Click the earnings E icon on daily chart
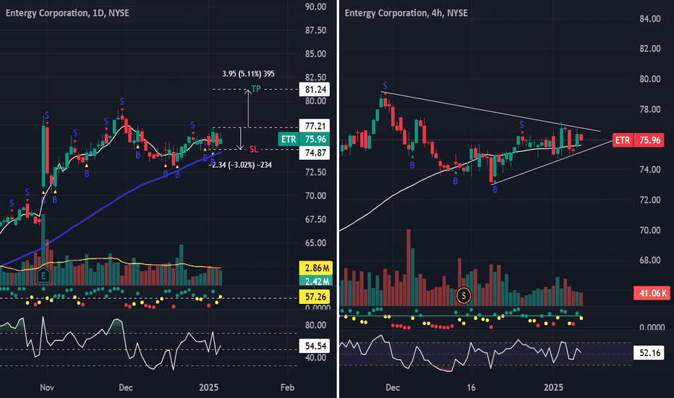 point(43,276)
